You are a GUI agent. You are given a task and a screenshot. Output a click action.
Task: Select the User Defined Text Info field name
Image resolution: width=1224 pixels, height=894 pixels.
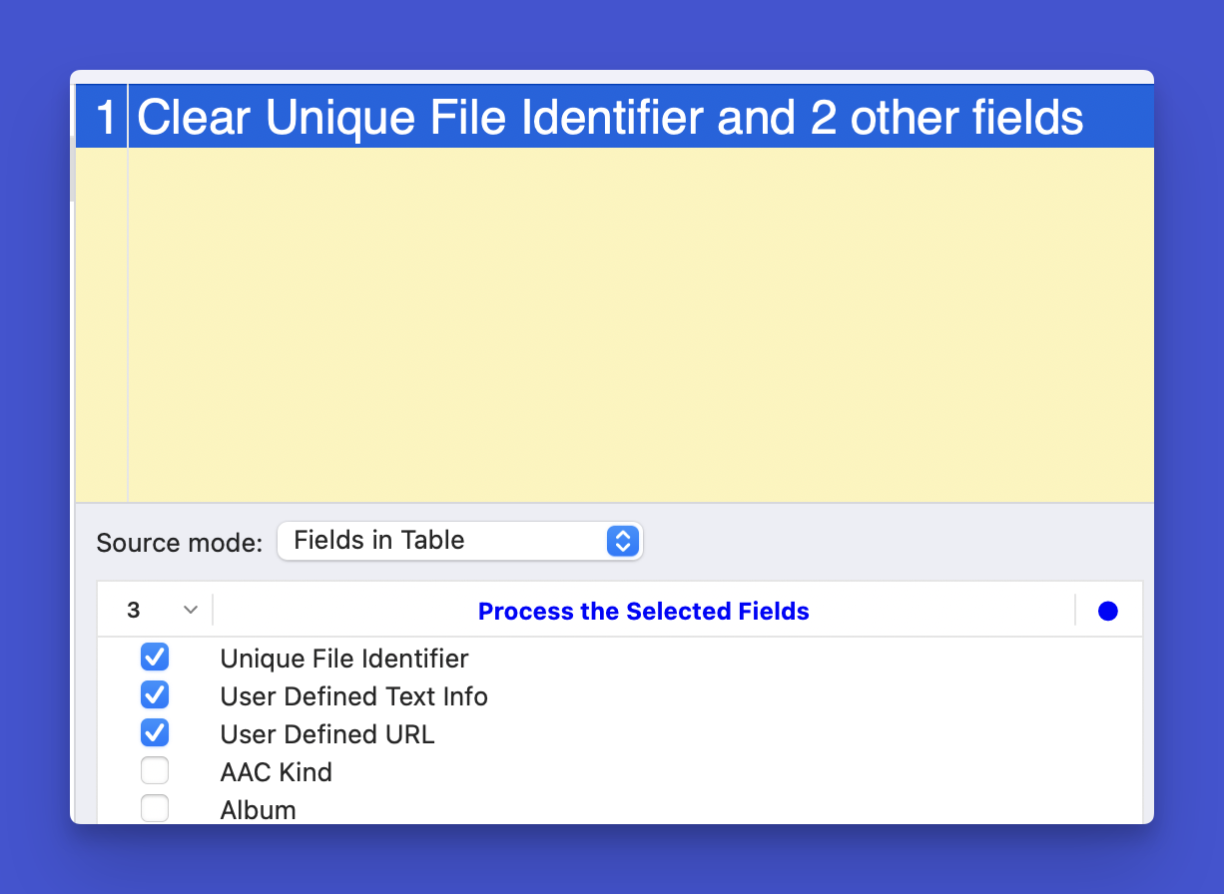[353, 696]
